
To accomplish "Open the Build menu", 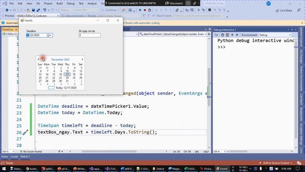I will (59, 3).
